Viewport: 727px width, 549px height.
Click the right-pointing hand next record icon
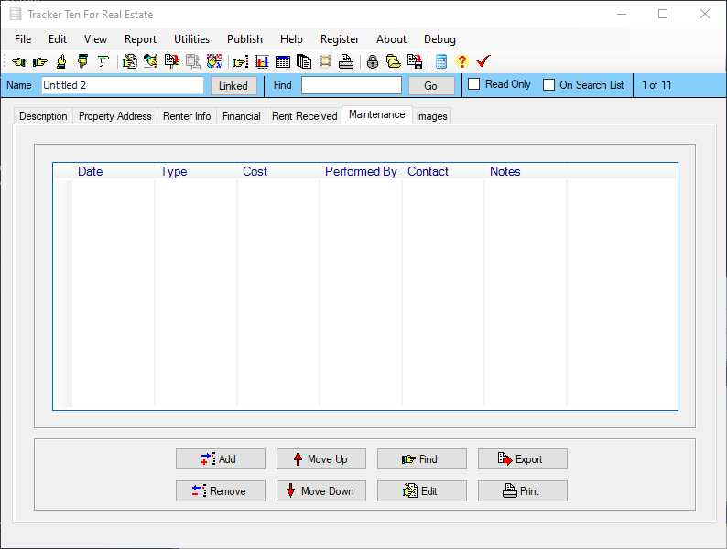tap(40, 61)
